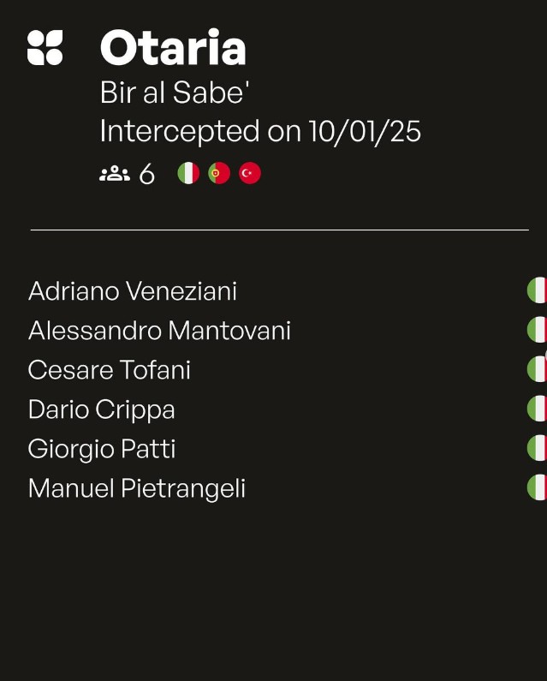Click the Turkey flag in header
Screen dimensions: 547x681
pos(250,173)
